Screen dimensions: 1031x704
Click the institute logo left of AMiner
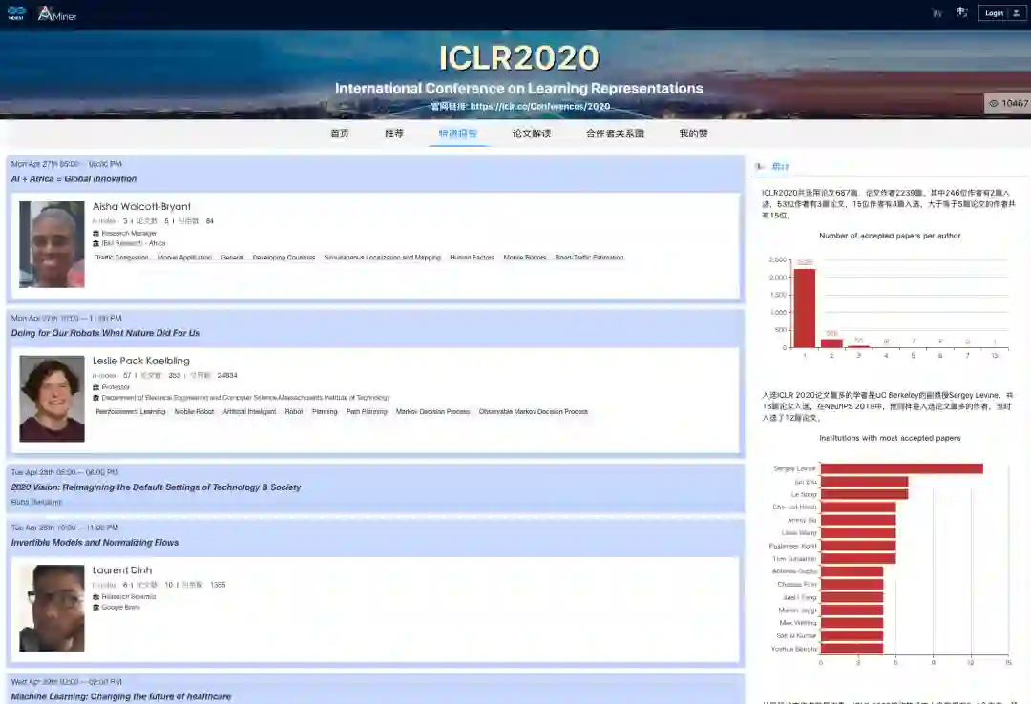pos(16,13)
